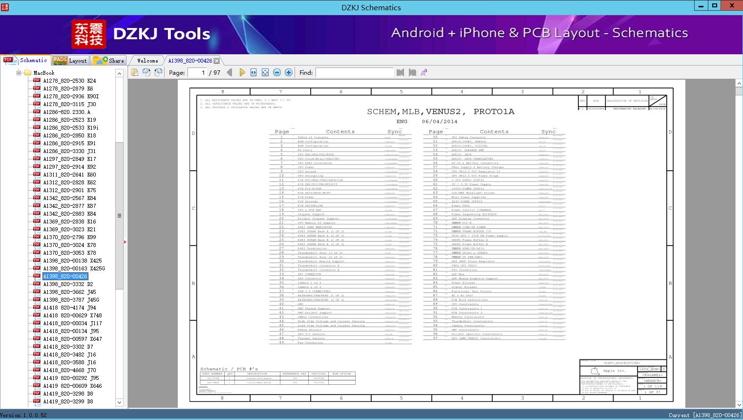
Task: Zoom in with plus icon
Action: tap(289, 72)
